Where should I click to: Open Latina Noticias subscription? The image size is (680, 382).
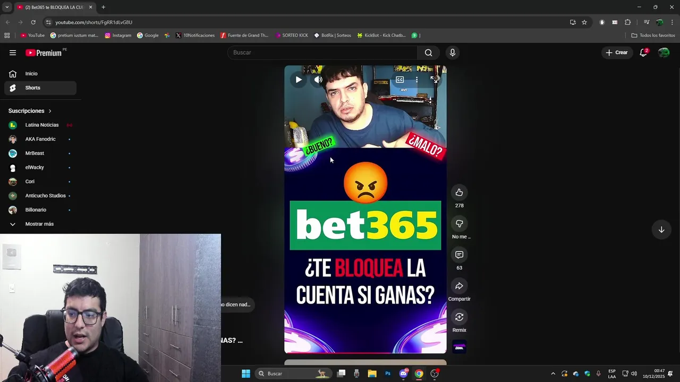tap(40, 125)
